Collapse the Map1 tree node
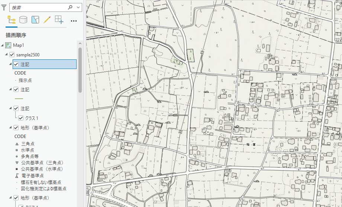 click(3, 45)
